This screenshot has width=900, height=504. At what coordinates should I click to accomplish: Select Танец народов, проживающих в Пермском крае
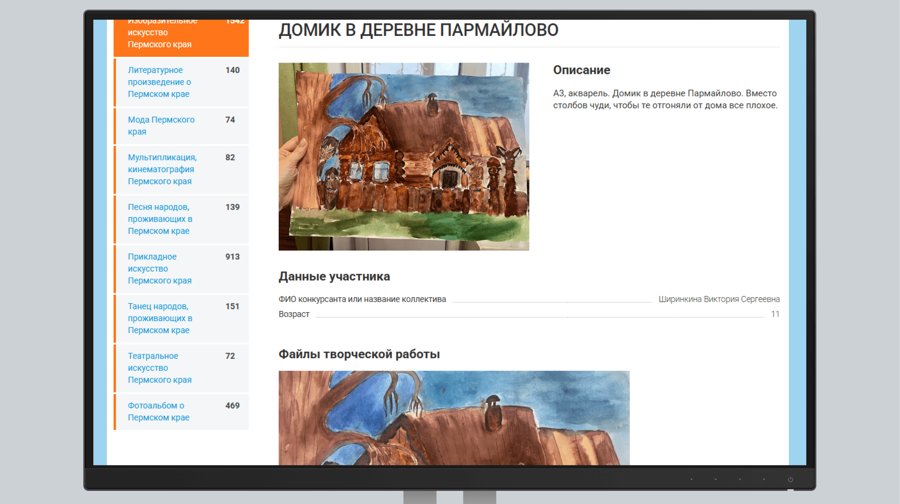tap(160, 318)
